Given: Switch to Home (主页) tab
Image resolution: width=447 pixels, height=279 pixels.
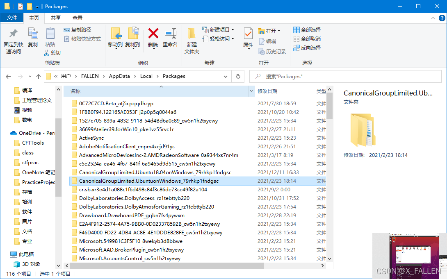Looking at the screenshot, I should pos(34,18).
